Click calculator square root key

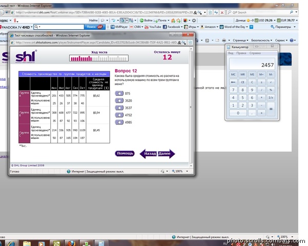point(271,82)
